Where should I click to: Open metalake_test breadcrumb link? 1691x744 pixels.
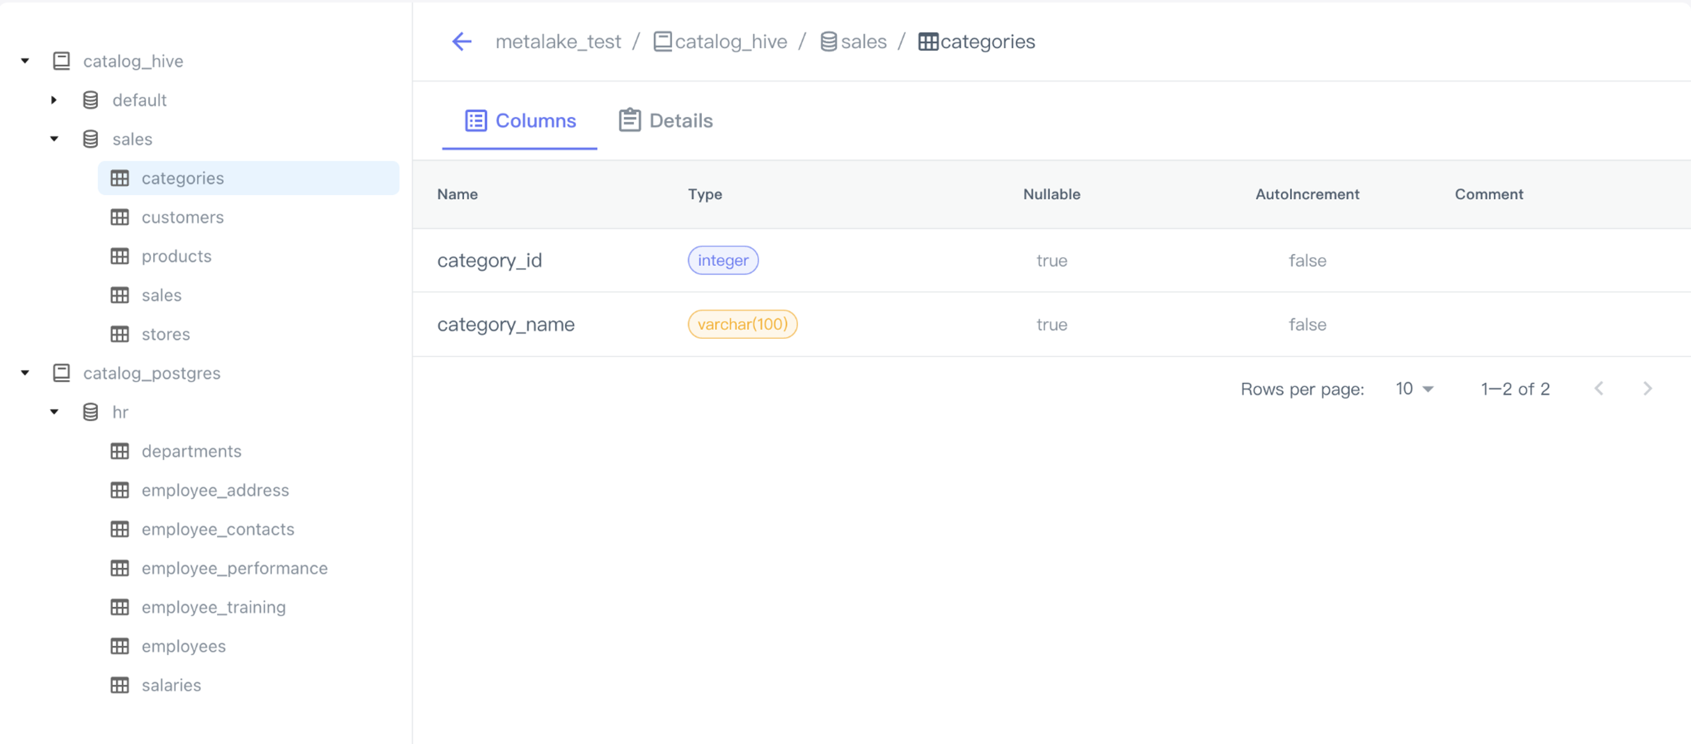558,42
